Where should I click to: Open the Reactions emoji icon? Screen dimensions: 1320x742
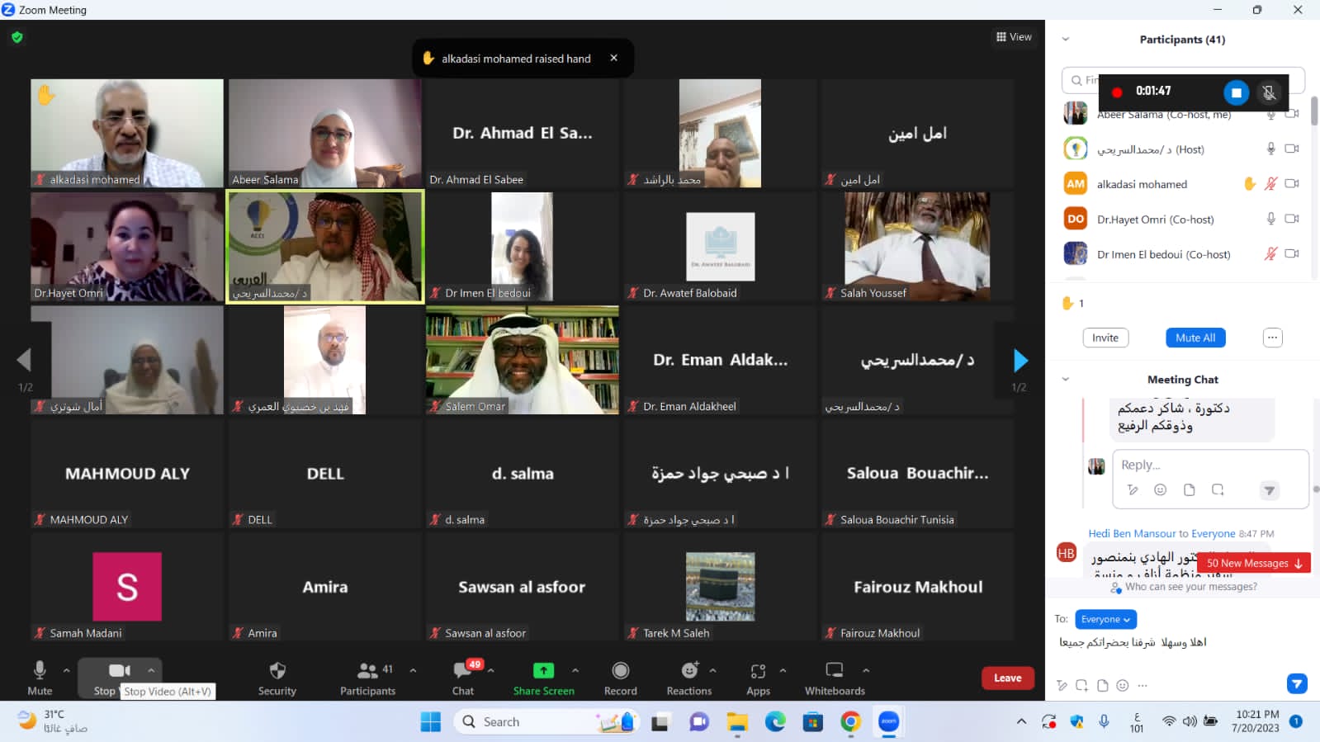(689, 671)
